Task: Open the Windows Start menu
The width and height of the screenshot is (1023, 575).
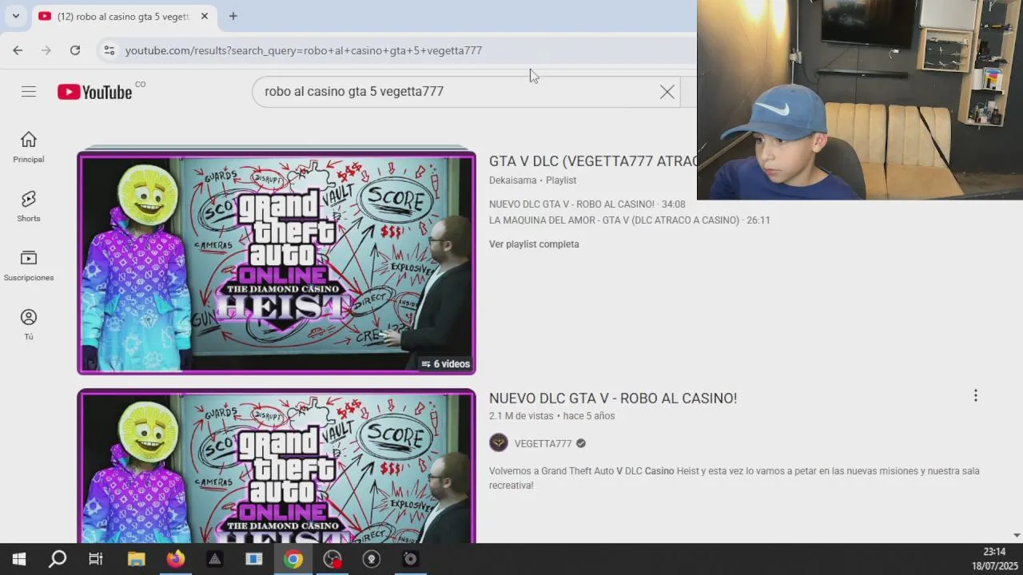Action: pyautogui.click(x=19, y=559)
